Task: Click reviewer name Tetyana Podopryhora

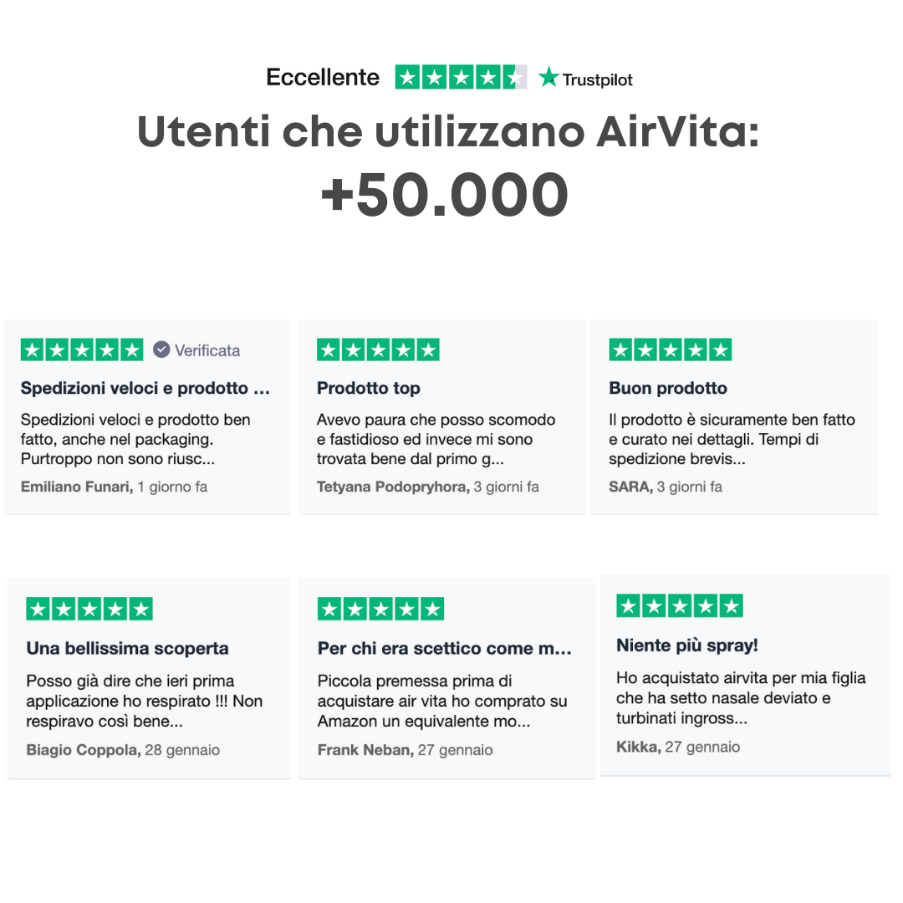Action: coord(392,487)
